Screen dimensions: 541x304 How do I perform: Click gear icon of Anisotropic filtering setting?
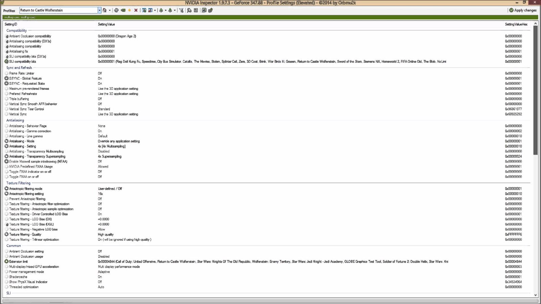(x=6, y=194)
